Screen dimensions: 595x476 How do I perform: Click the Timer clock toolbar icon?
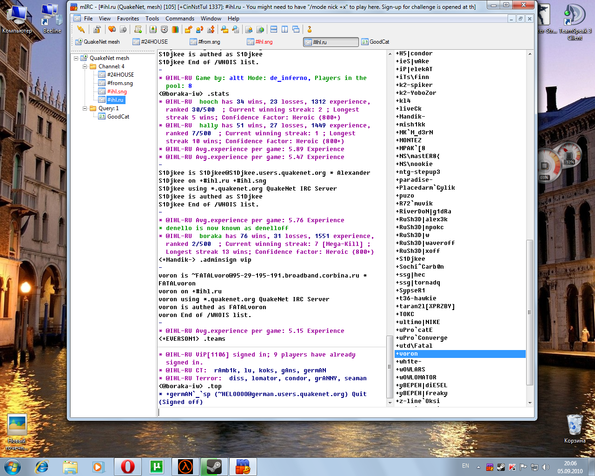point(164,29)
